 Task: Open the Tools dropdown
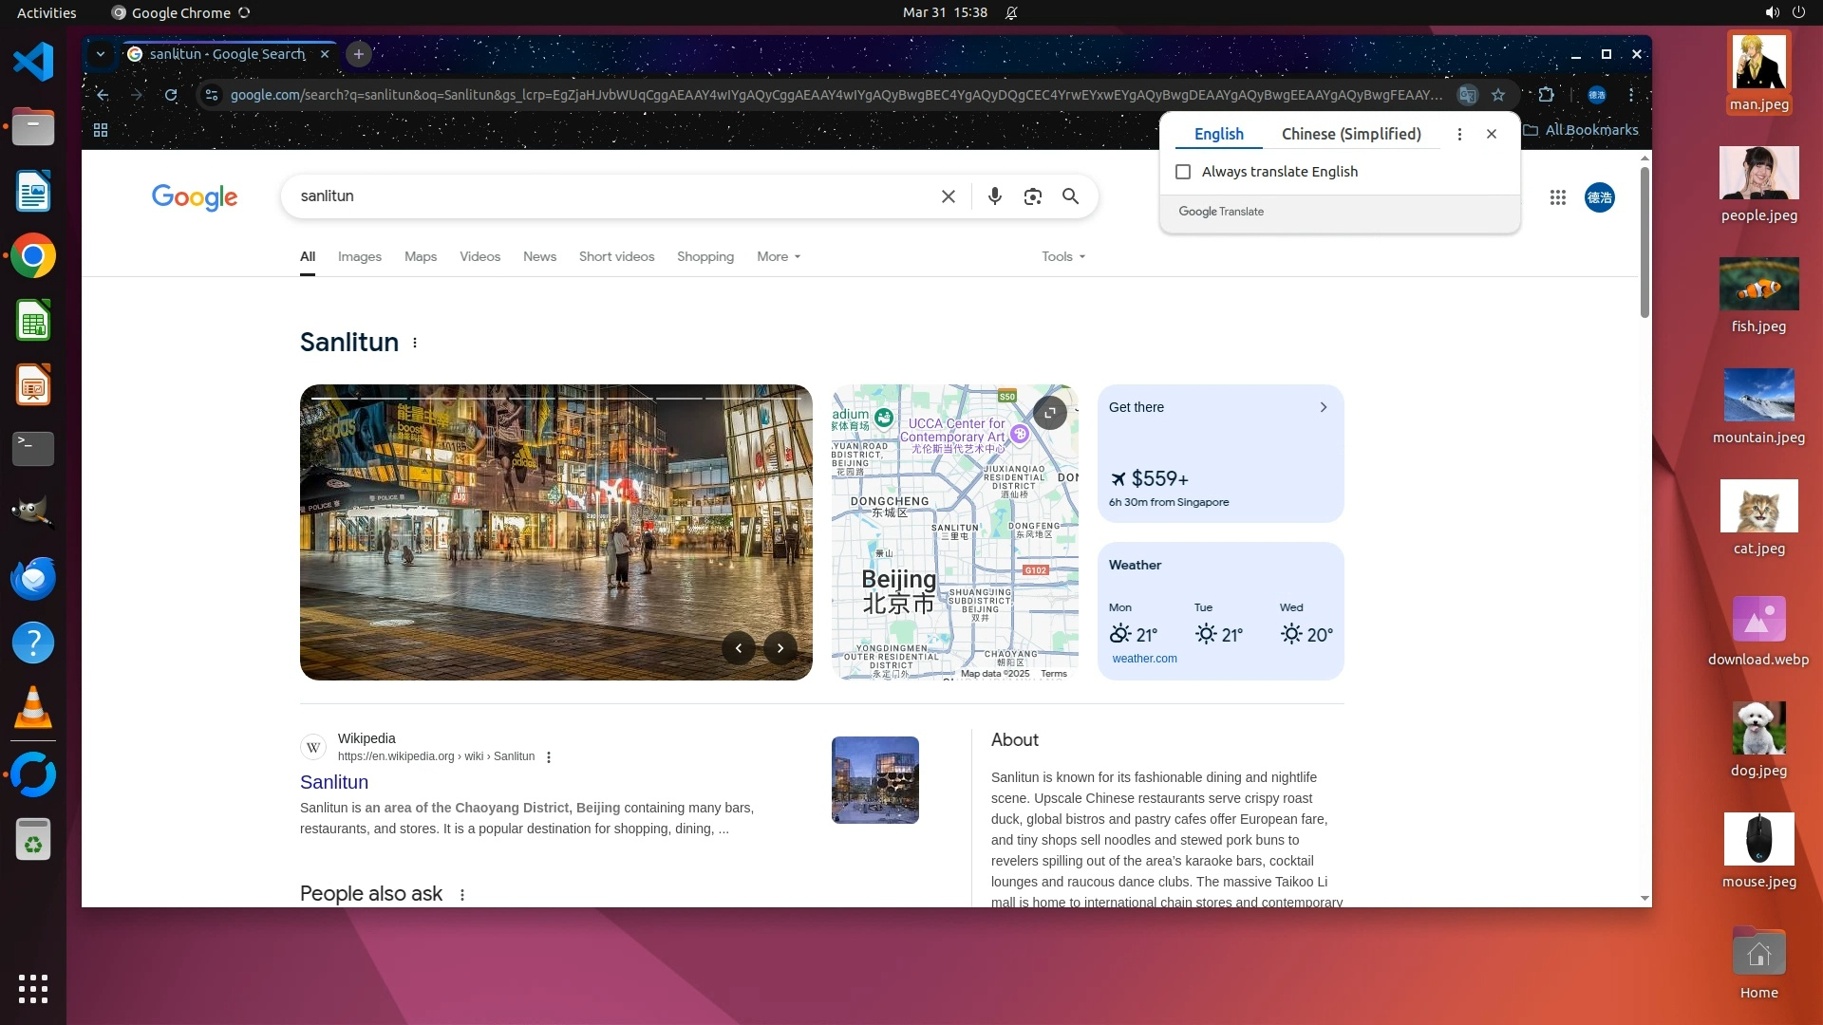point(1062,256)
